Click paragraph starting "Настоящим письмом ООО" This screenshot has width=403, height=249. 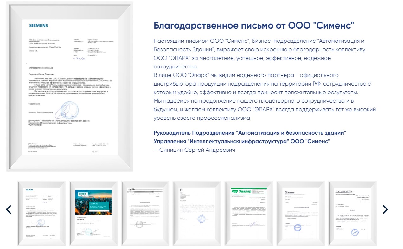pos(260,54)
